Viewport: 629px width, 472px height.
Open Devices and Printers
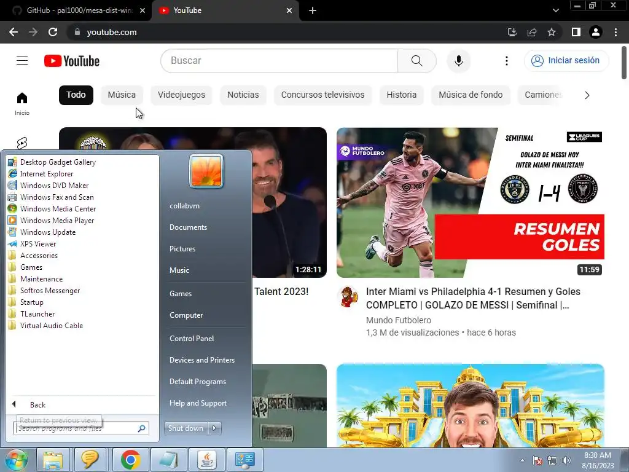(x=202, y=360)
